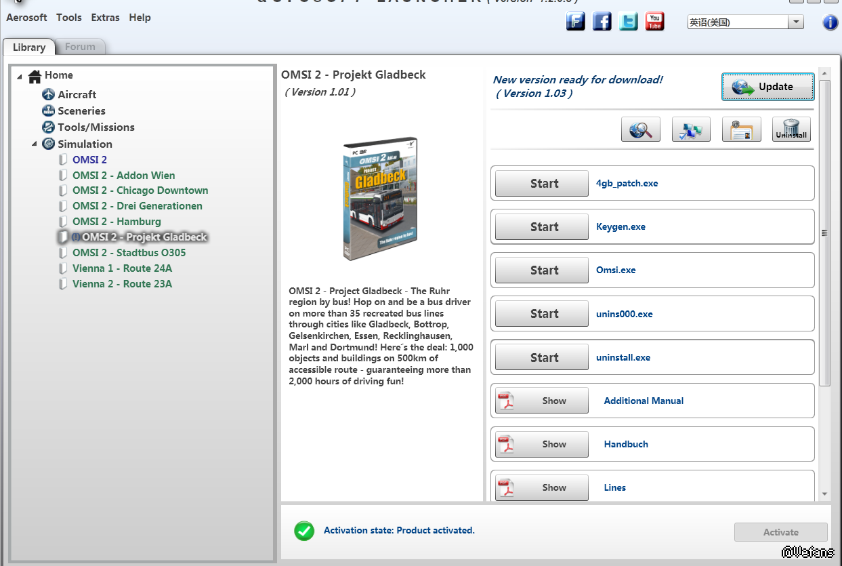
Task: Switch to the Forum tab
Action: click(80, 47)
